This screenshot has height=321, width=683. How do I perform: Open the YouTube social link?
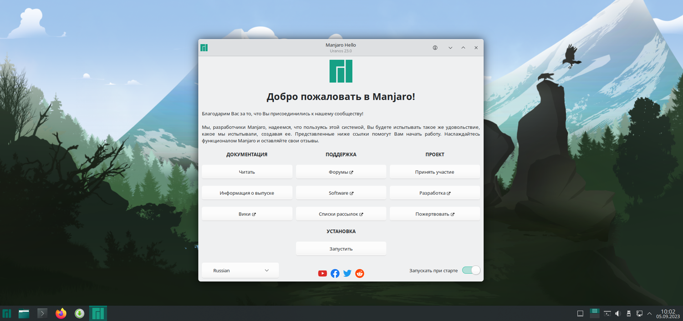pyautogui.click(x=322, y=273)
